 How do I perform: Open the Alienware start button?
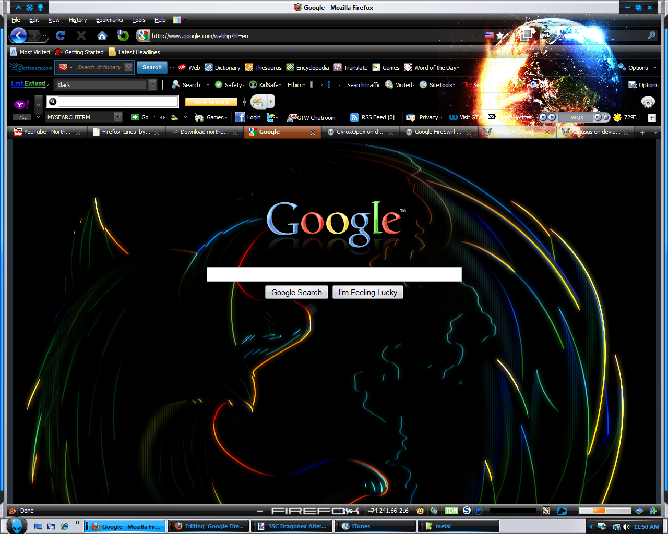tap(17, 526)
